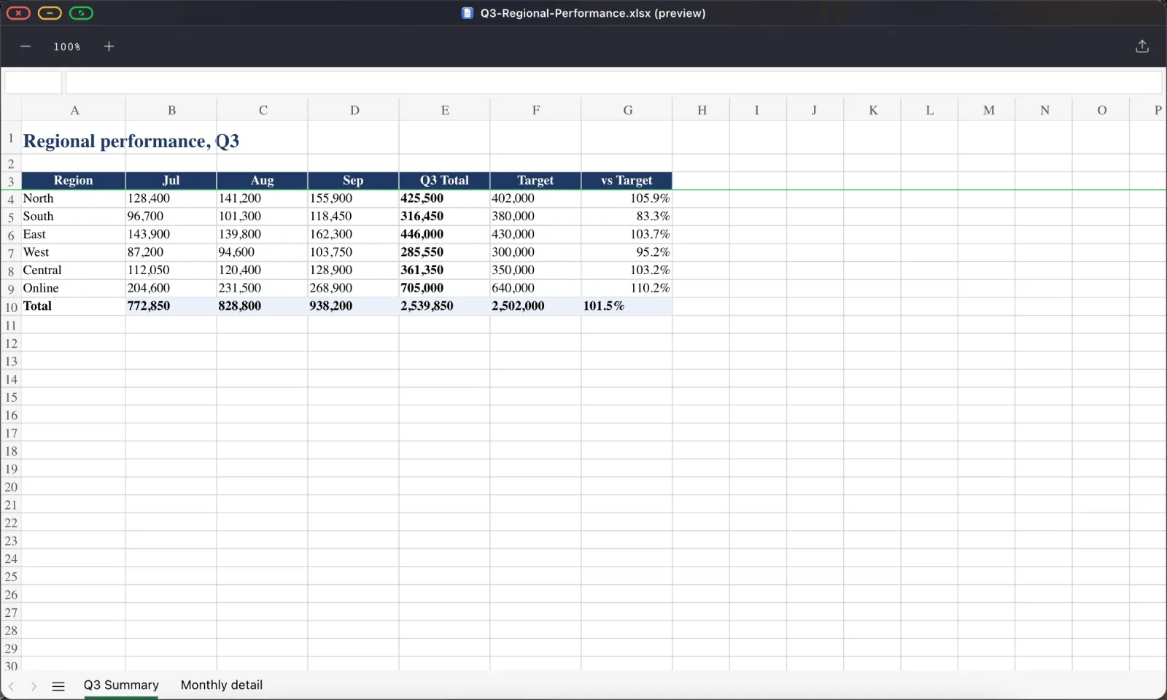Click the grand total 2,539,850
Screen dimensions: 1167x700
coord(445,306)
